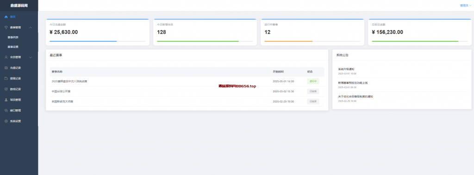The image size is (474, 175).
Task: Open 系统设置 in sidebar
Action: (19, 121)
